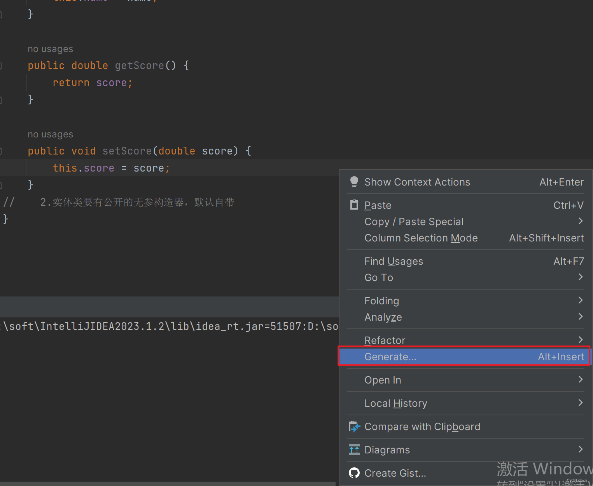The image size is (593, 486).
Task: Select Create Gist... menu entry
Action: (x=466, y=473)
